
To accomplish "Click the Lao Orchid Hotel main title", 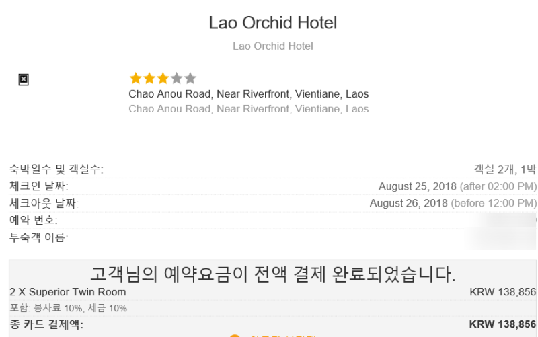I will coord(273,23).
